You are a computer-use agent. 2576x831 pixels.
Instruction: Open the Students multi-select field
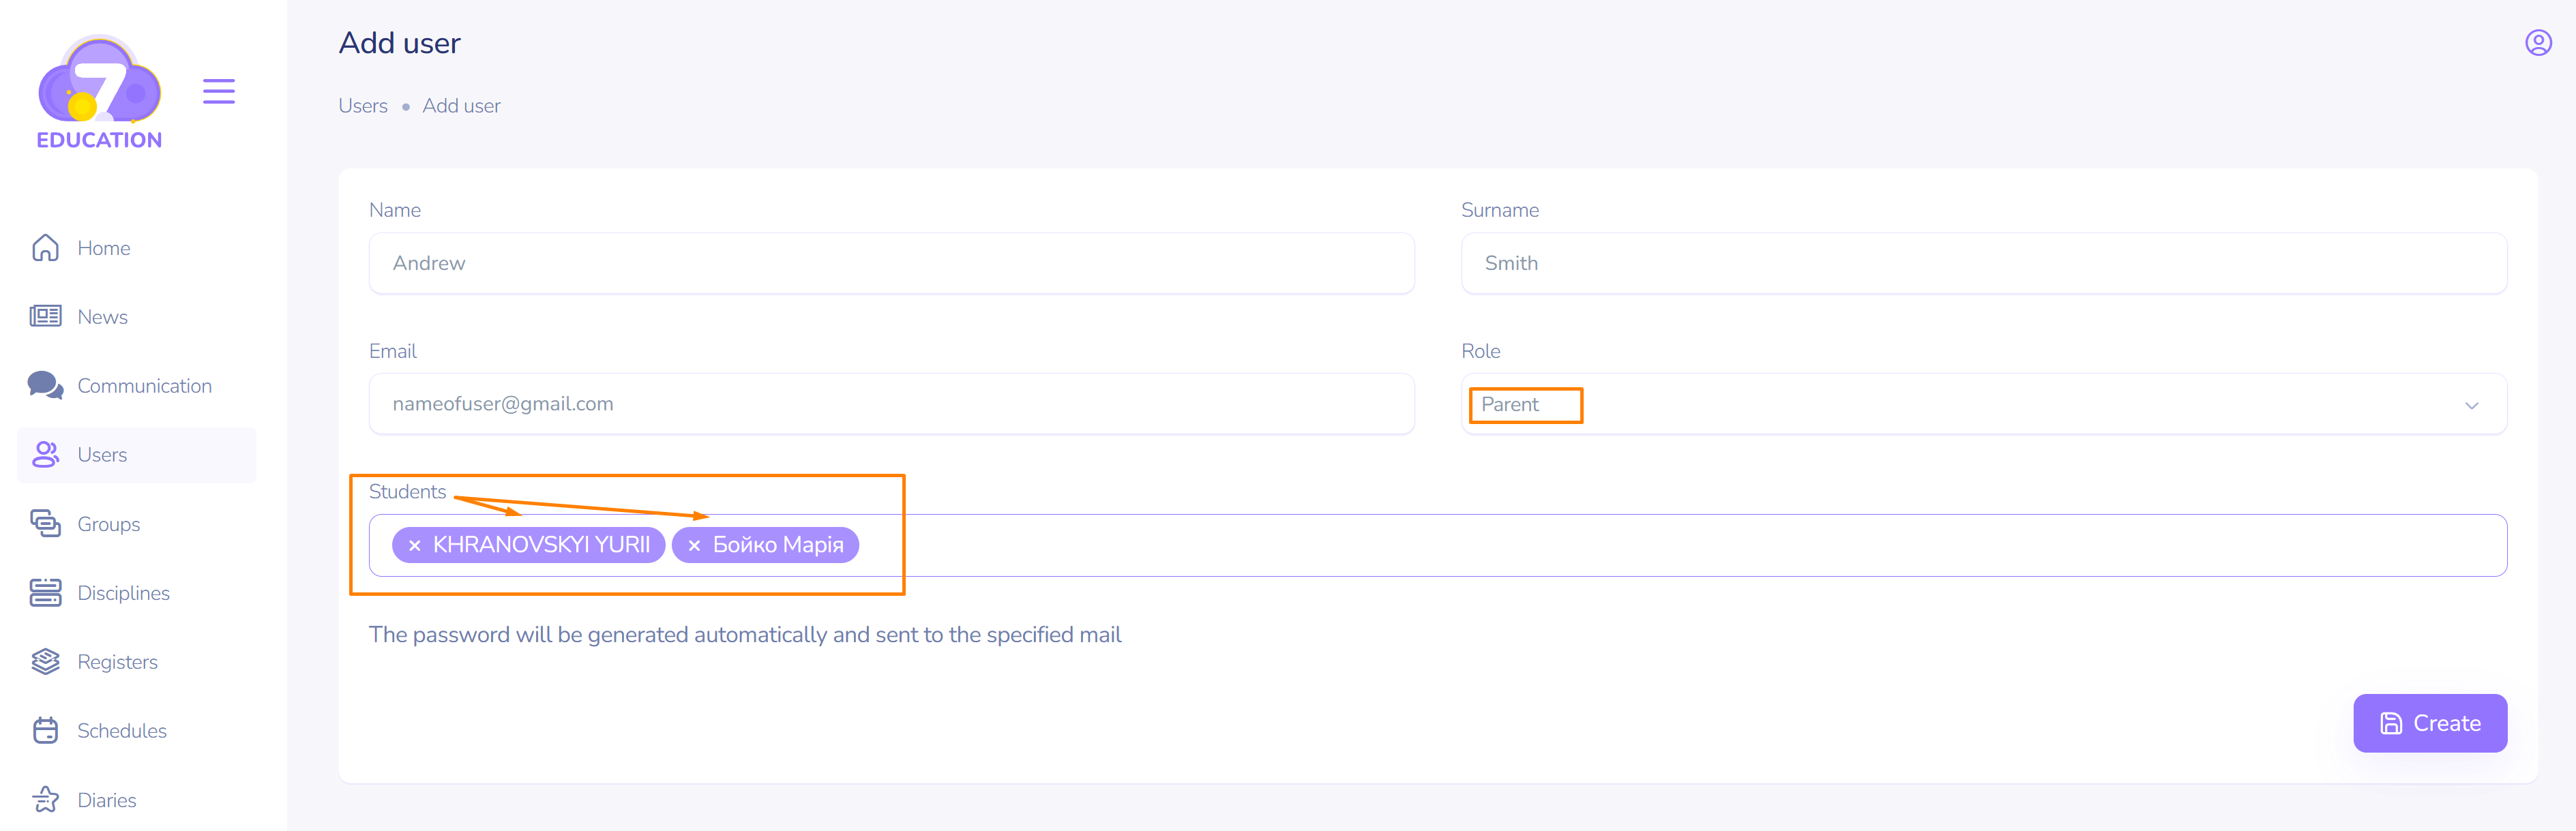tap(1600, 546)
